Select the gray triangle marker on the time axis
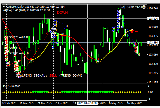Viewport: 160px width, 108px height. click(x=36, y=100)
